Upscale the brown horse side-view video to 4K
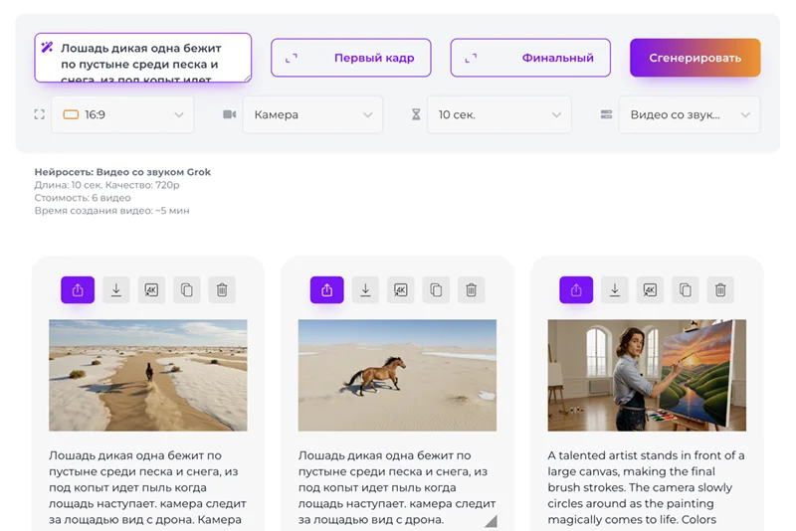The width and height of the screenshot is (796, 531). [401, 290]
